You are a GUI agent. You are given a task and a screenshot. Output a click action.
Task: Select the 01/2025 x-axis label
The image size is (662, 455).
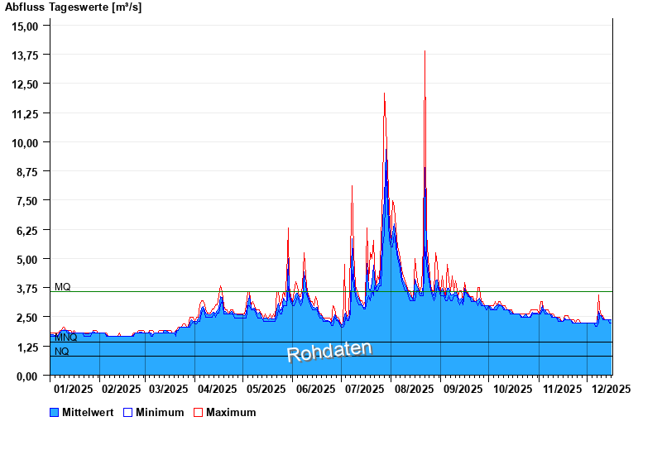pos(73,389)
